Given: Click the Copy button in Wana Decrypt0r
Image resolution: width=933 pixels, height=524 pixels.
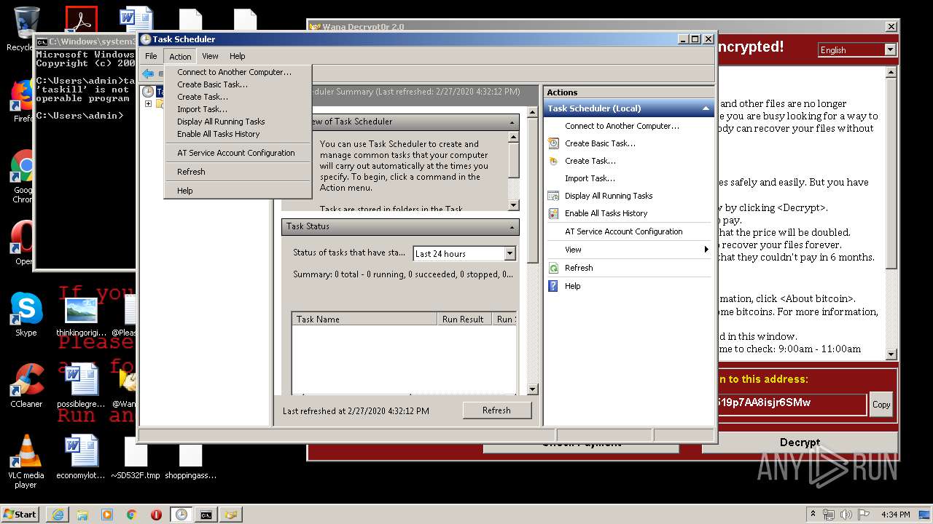Looking at the screenshot, I should pyautogui.click(x=881, y=405).
